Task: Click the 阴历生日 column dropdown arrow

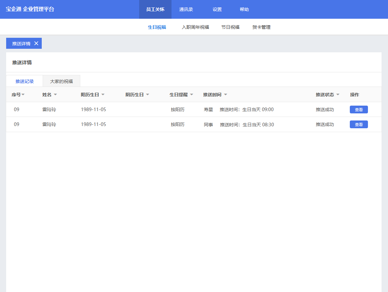Action: (x=148, y=95)
